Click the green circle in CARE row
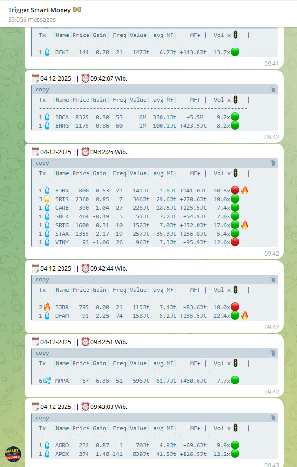The width and height of the screenshot is (297, 467). (235, 208)
